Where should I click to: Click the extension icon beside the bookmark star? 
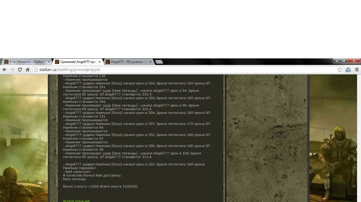pyautogui.click(x=348, y=70)
